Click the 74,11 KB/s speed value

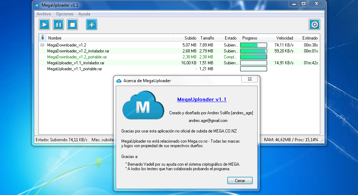284,45
